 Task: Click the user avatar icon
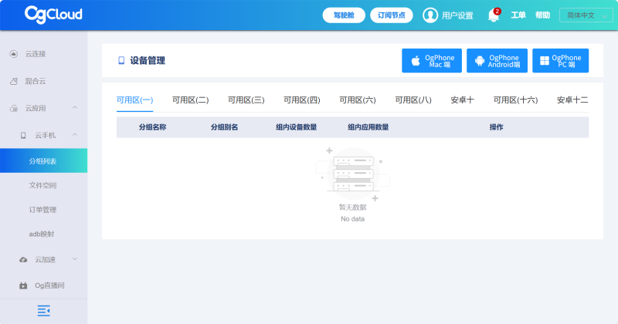[430, 15]
